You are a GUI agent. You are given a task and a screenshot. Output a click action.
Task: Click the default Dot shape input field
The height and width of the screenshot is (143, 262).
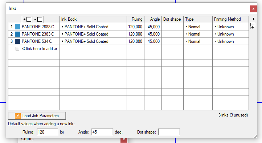(x=169, y=132)
